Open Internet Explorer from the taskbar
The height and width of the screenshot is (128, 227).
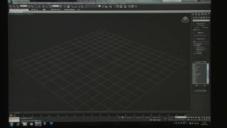[x=18, y=124]
